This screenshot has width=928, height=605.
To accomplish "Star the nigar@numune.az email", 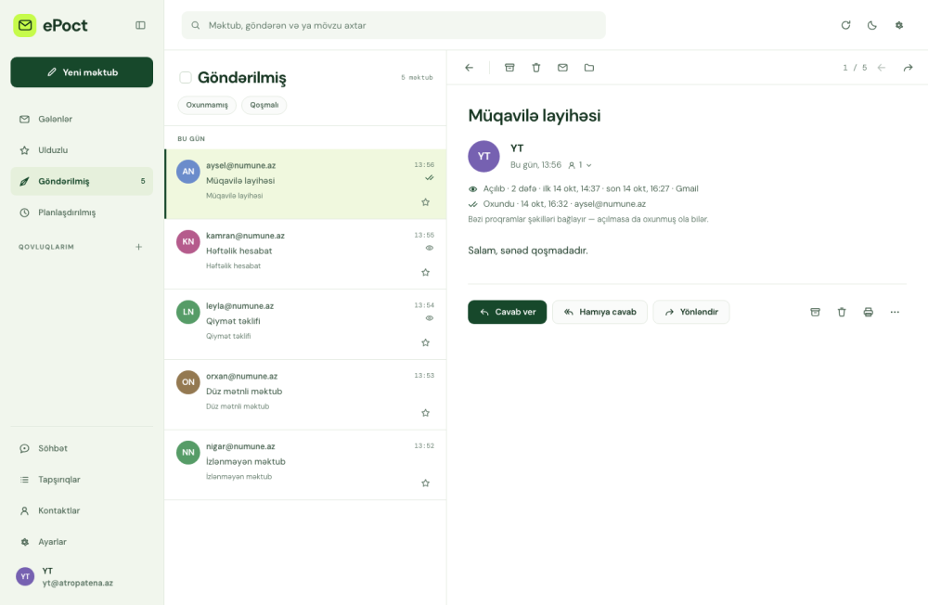I will 426,483.
